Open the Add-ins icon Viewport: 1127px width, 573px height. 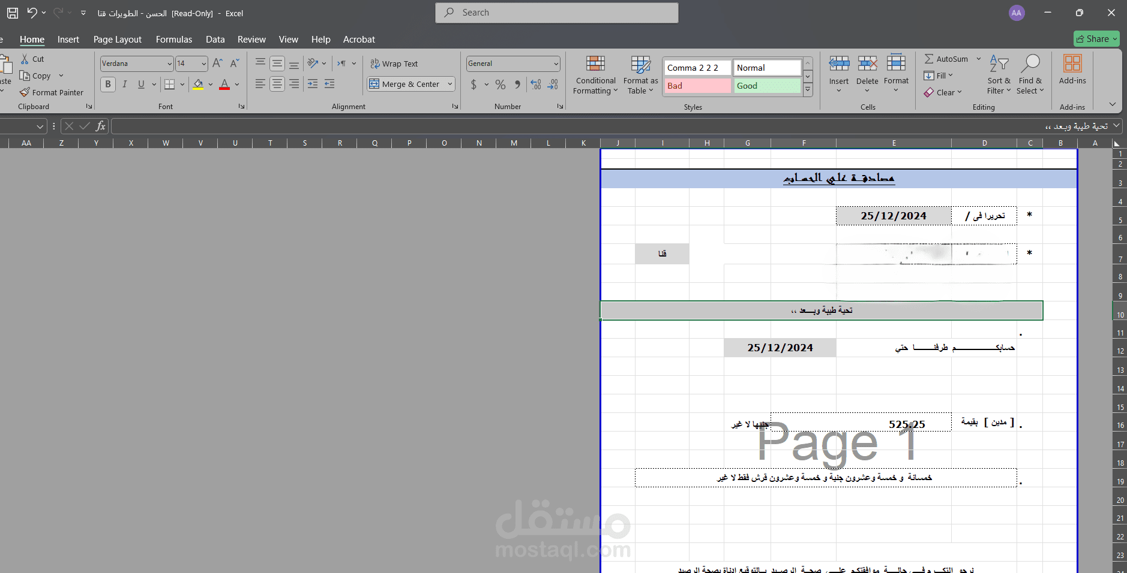(x=1072, y=63)
